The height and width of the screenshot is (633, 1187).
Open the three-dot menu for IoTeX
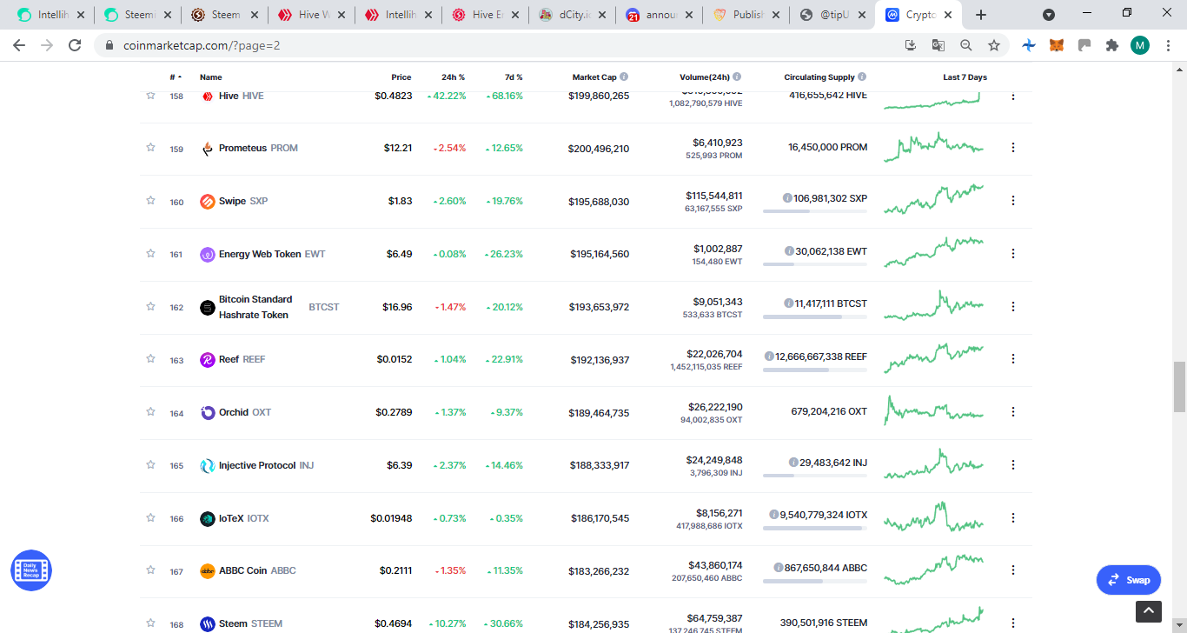(x=1012, y=518)
